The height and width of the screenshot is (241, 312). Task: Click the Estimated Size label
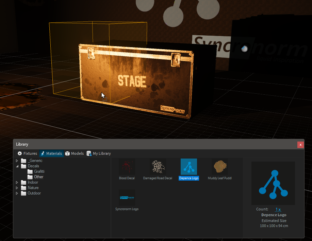pos(274,221)
